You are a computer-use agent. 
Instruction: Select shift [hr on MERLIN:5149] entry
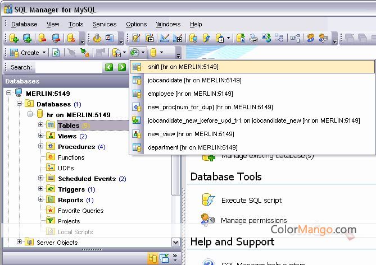point(252,67)
